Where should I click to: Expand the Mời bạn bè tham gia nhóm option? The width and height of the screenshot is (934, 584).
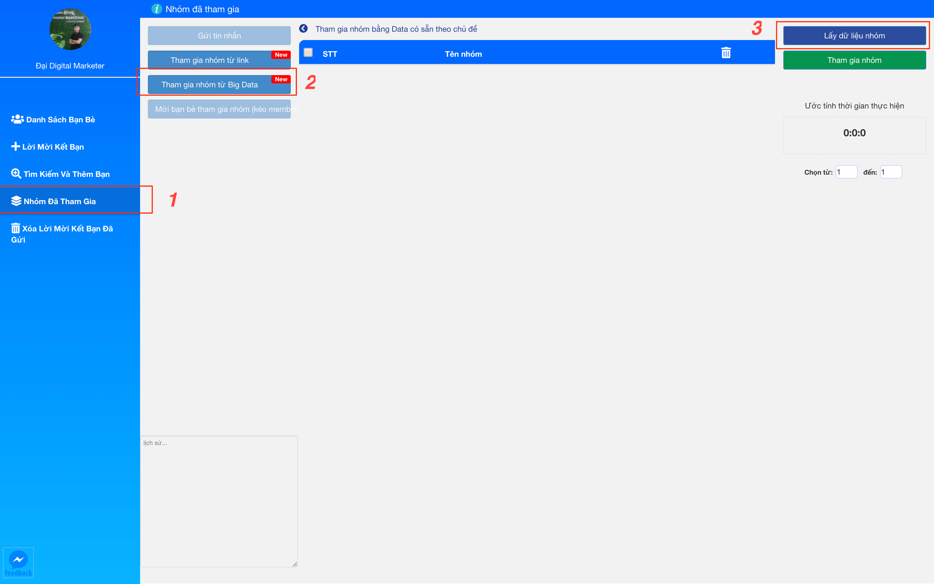click(219, 109)
